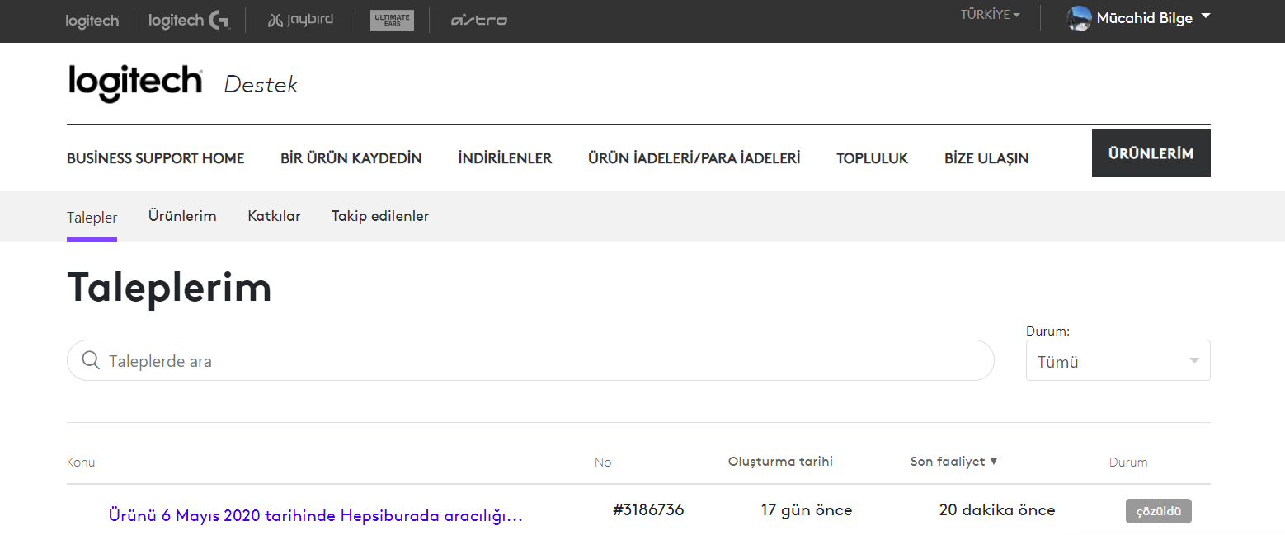Open the Ultimate Ears brand logo
Screen dimensions: 1285x535
click(392, 20)
